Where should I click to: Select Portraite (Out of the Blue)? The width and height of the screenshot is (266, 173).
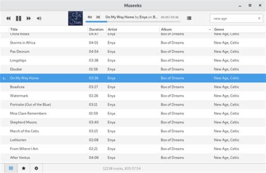(133, 104)
